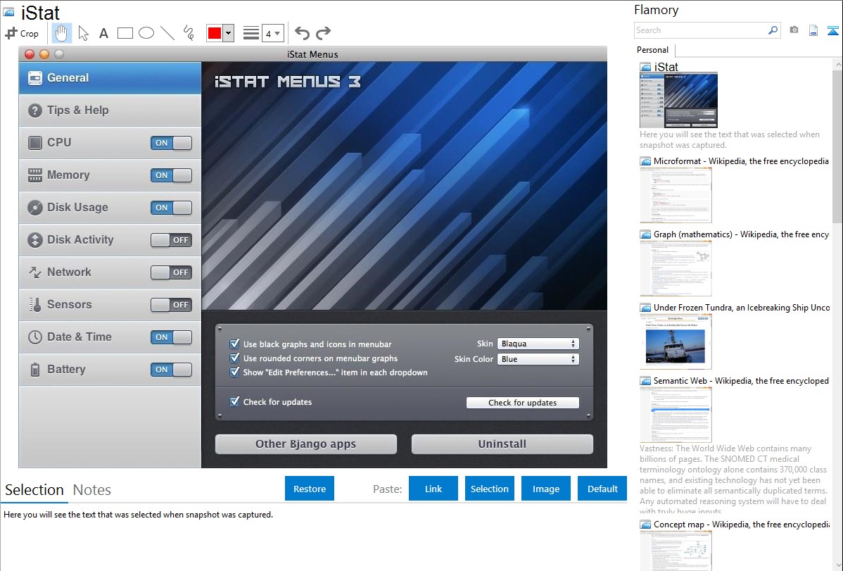The image size is (843, 571).
Task: Click the Memory module icon
Action: [x=35, y=175]
